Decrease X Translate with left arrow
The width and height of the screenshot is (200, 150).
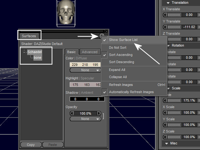pyautogui.click(x=165, y=15)
